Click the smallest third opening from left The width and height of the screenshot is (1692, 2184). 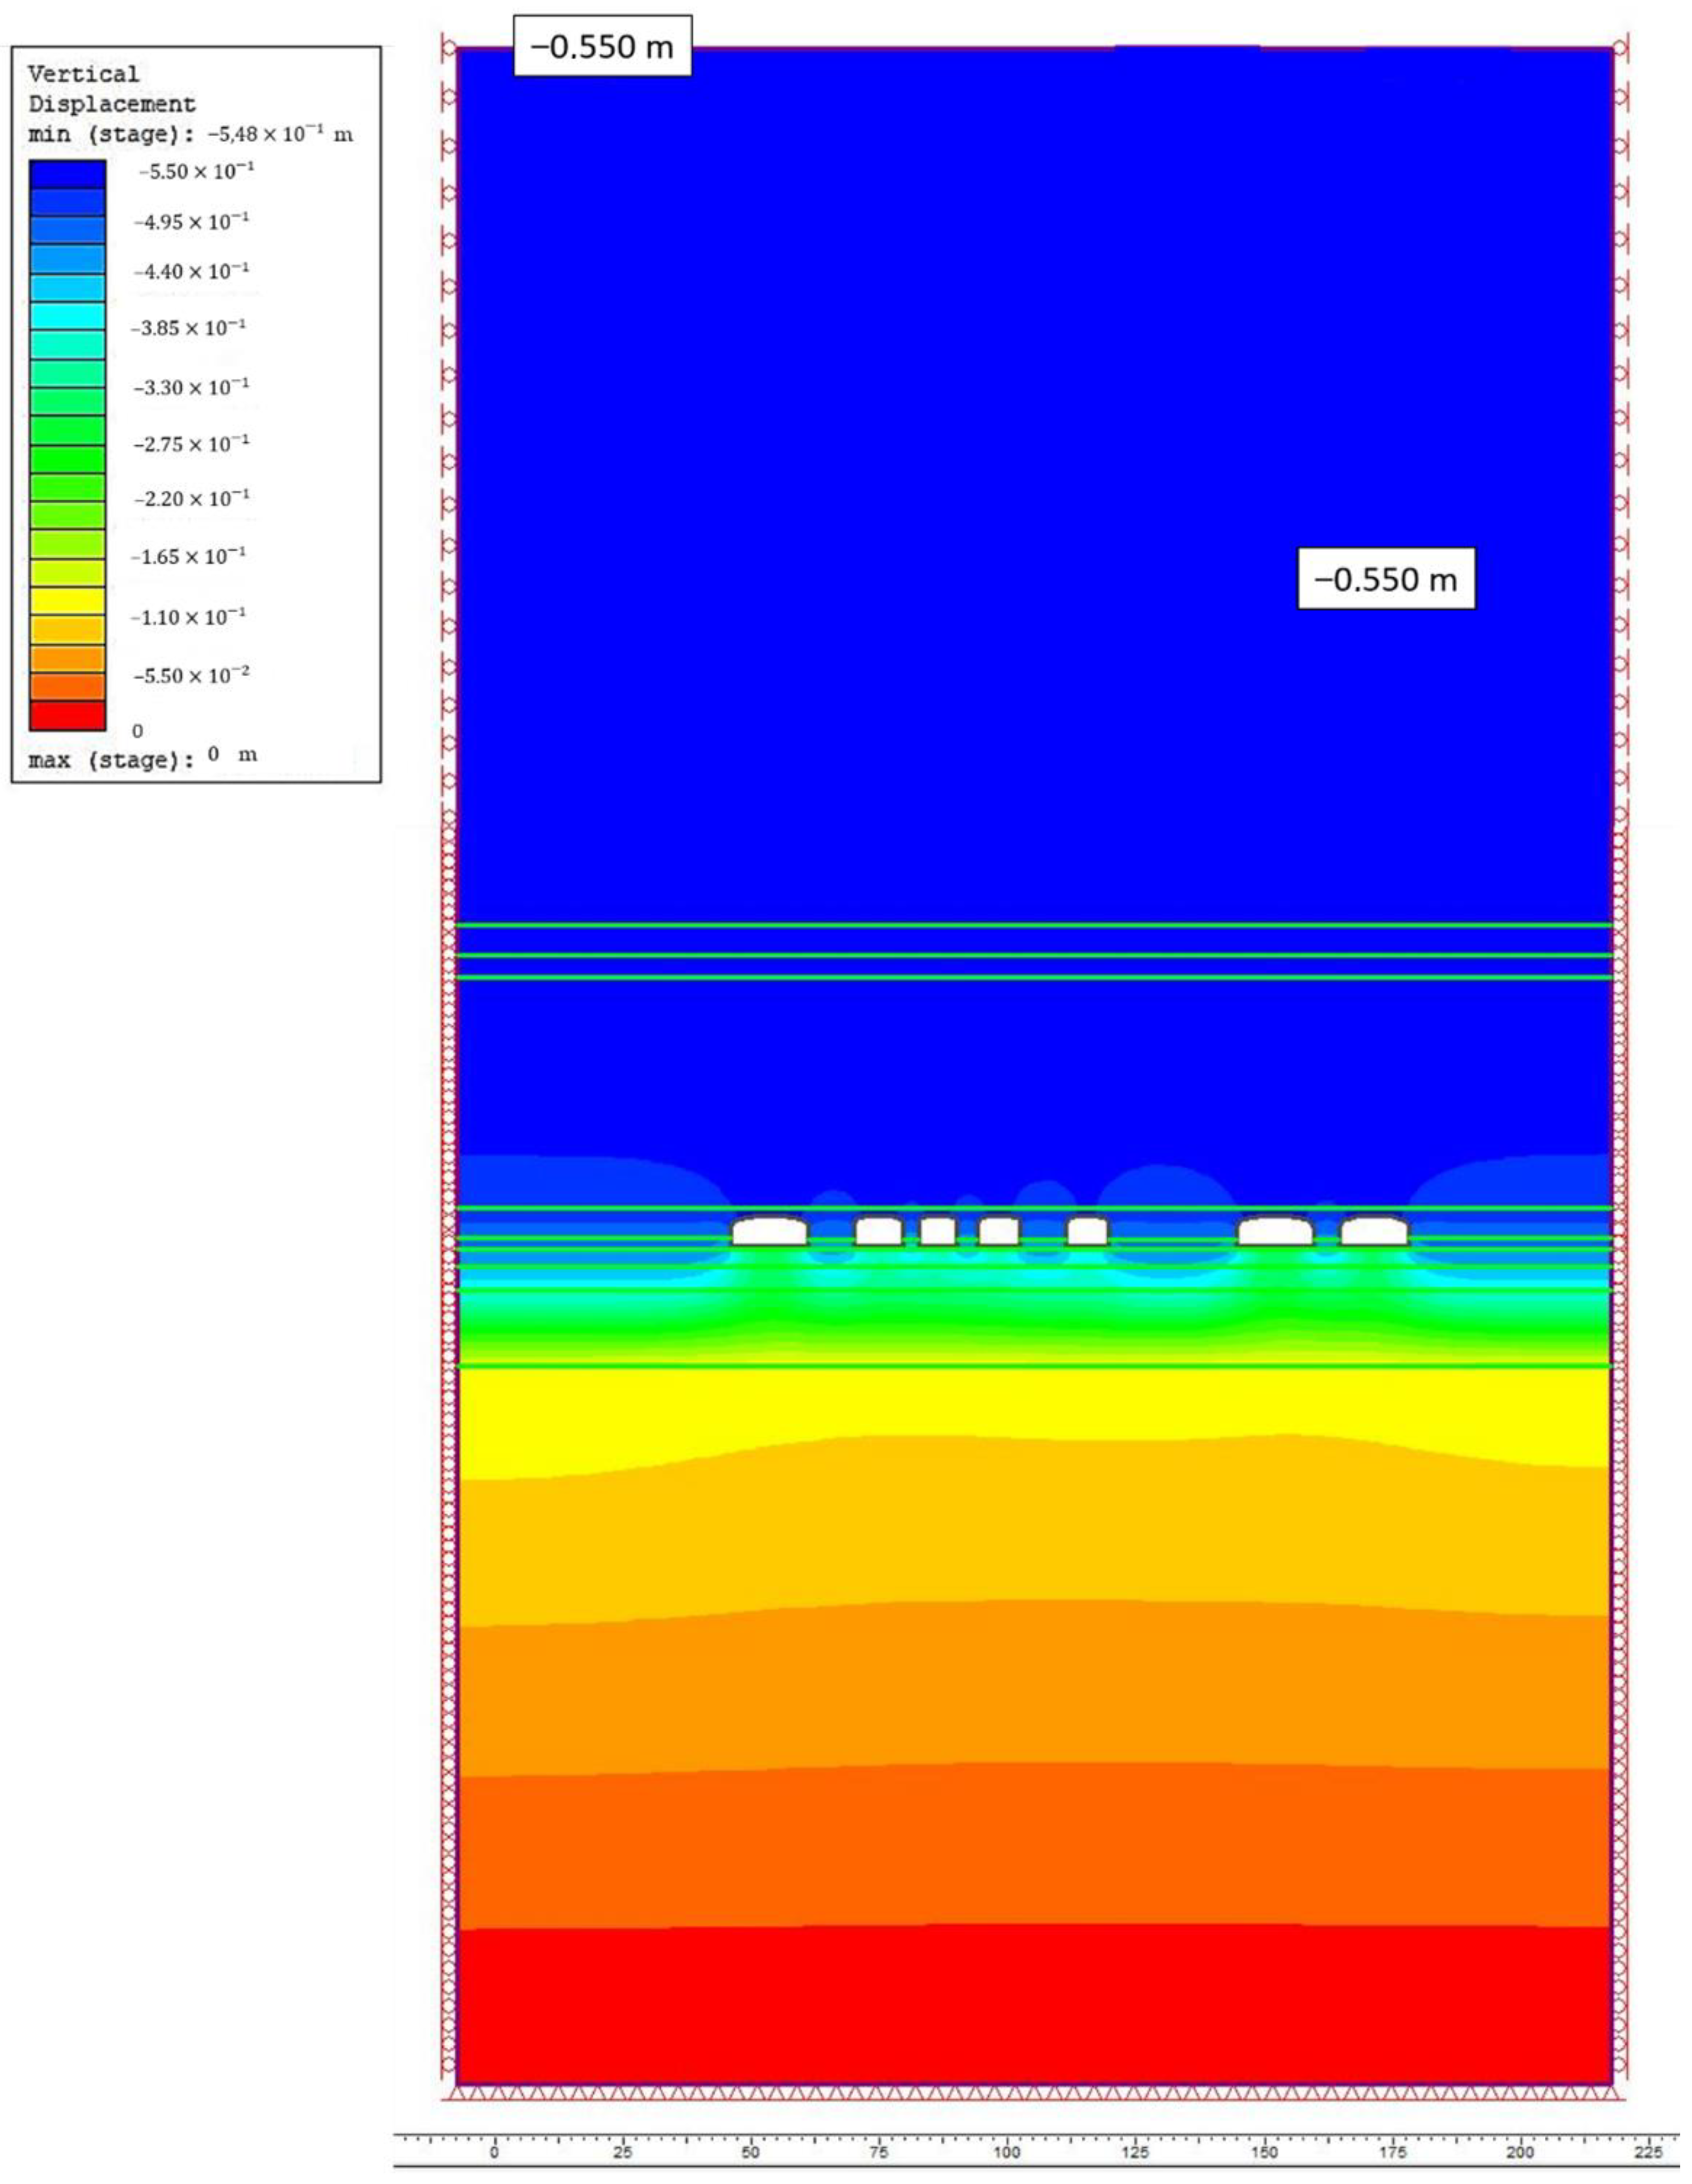point(937,1230)
